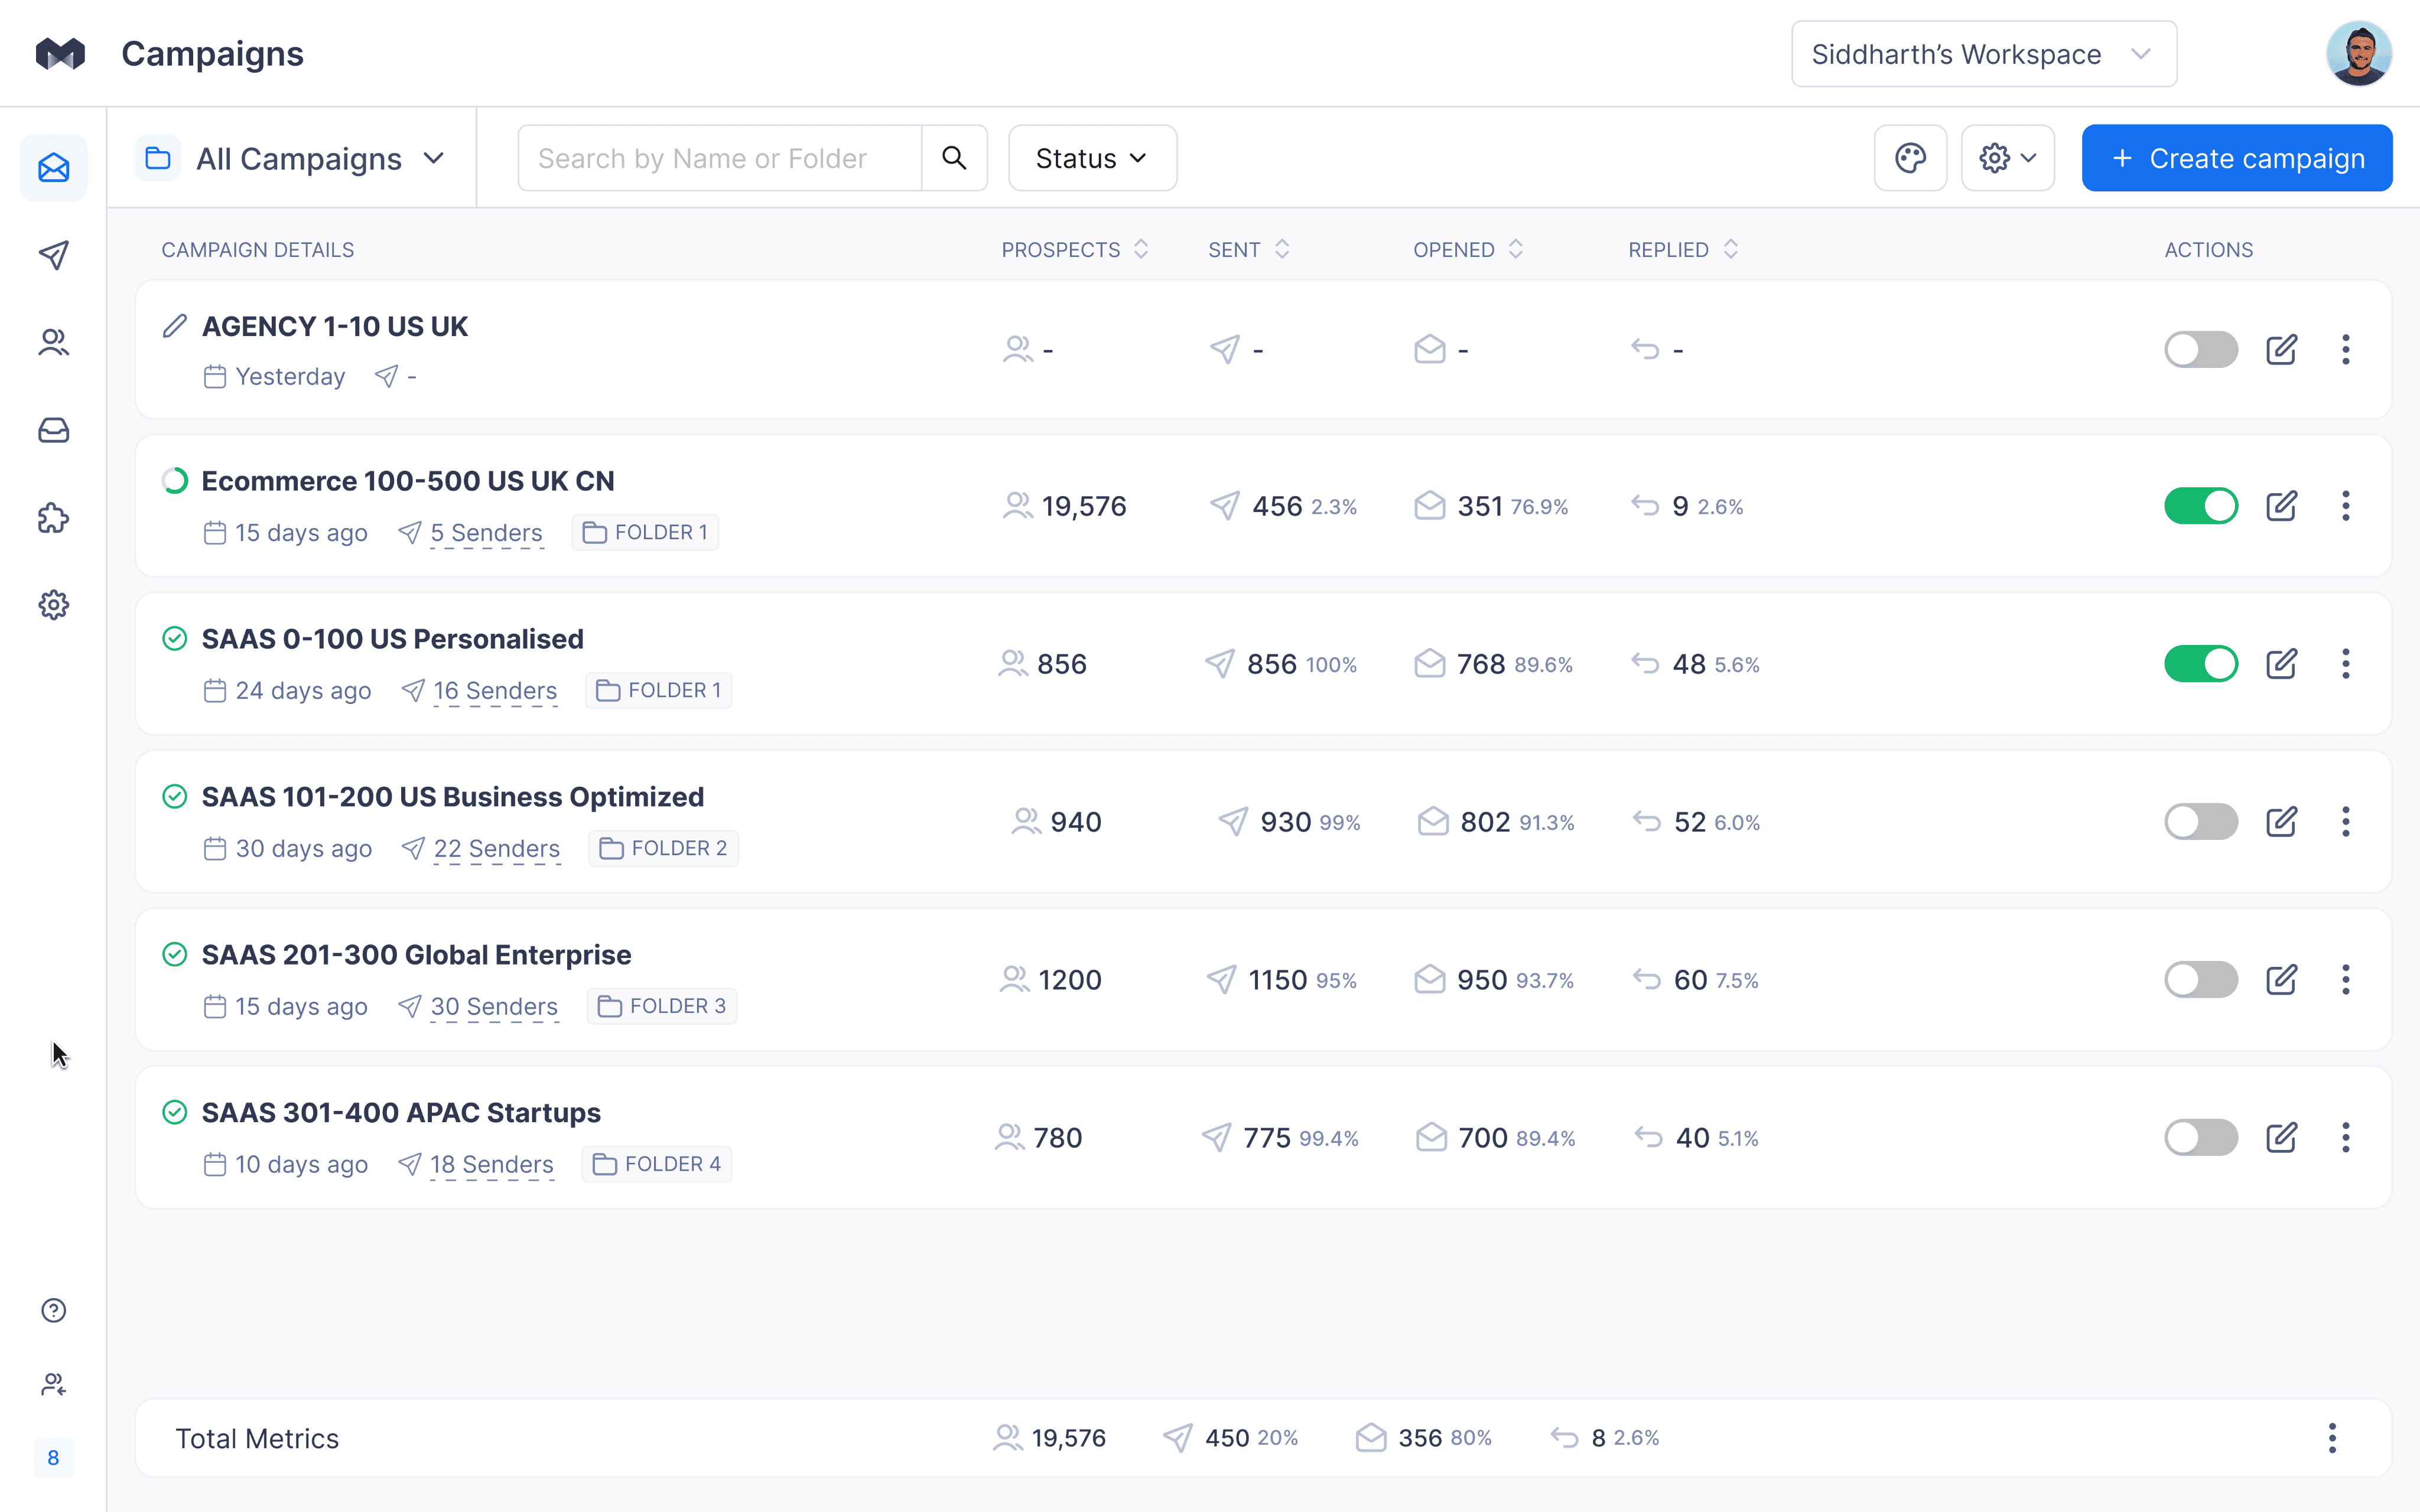Open the inbox tray sidebar icon
2420x1512 pixels.
pos(53,430)
